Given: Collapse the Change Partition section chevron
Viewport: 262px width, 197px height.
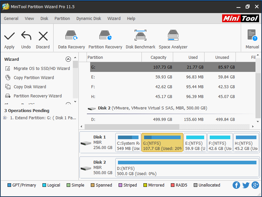Looking at the screenshot, I should point(68,103).
